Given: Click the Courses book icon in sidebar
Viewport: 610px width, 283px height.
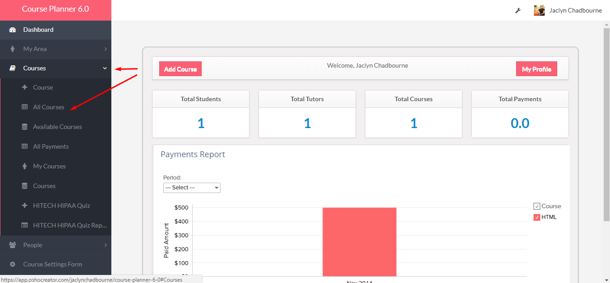Looking at the screenshot, I should coord(13,68).
